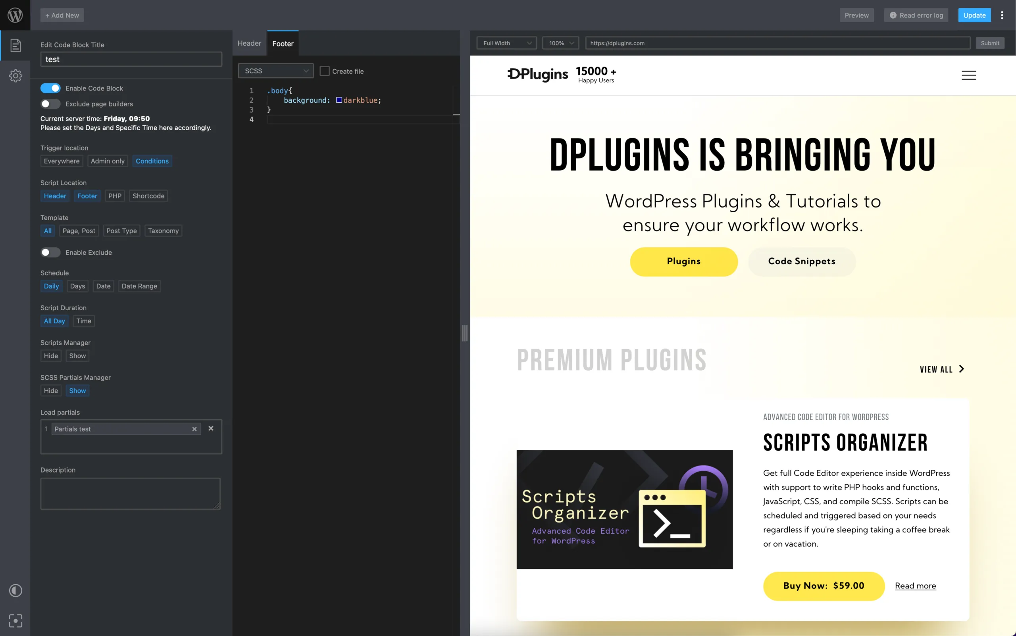Expand the Full Width viewport dropdown

pyautogui.click(x=506, y=43)
